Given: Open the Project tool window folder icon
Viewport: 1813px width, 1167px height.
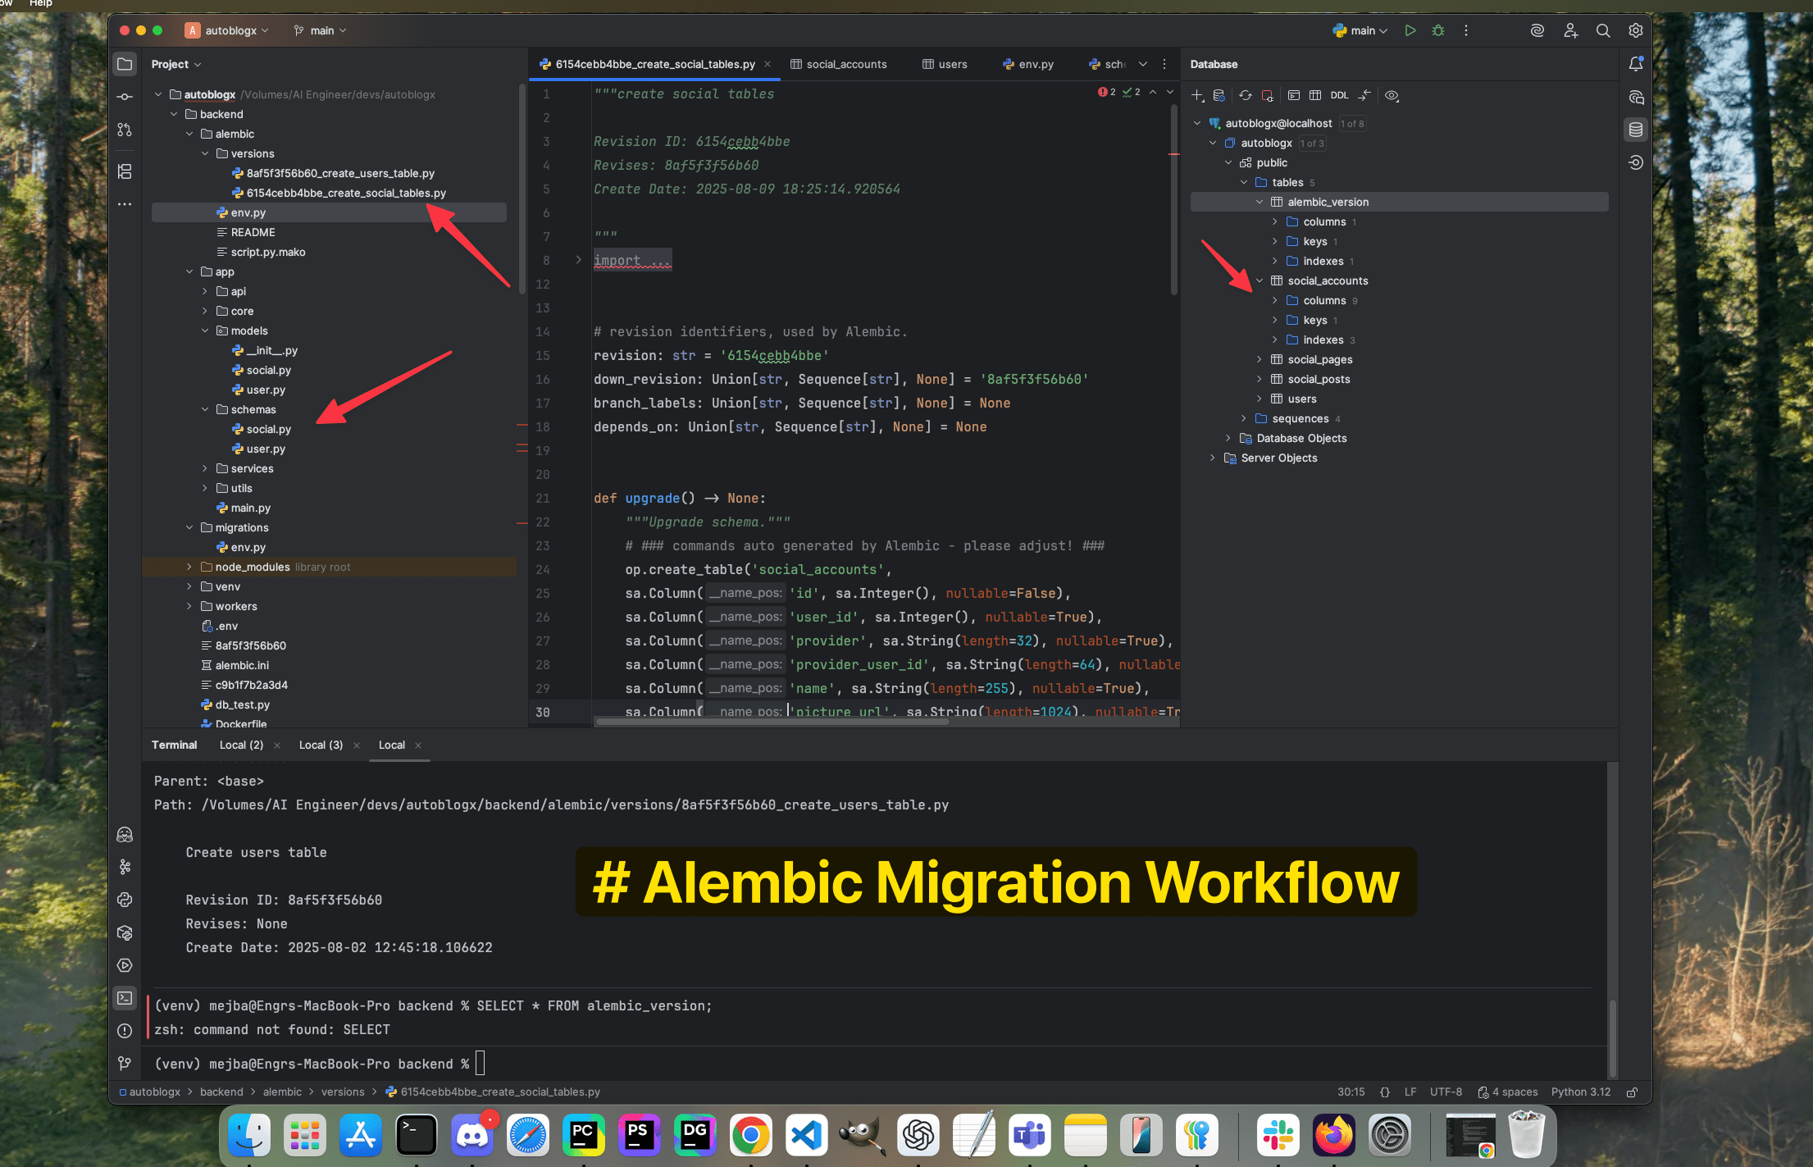Looking at the screenshot, I should tap(125, 64).
